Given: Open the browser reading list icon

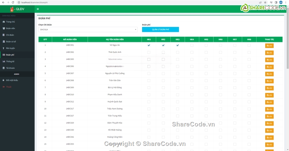Looking at the screenshot, I should pos(271,2).
